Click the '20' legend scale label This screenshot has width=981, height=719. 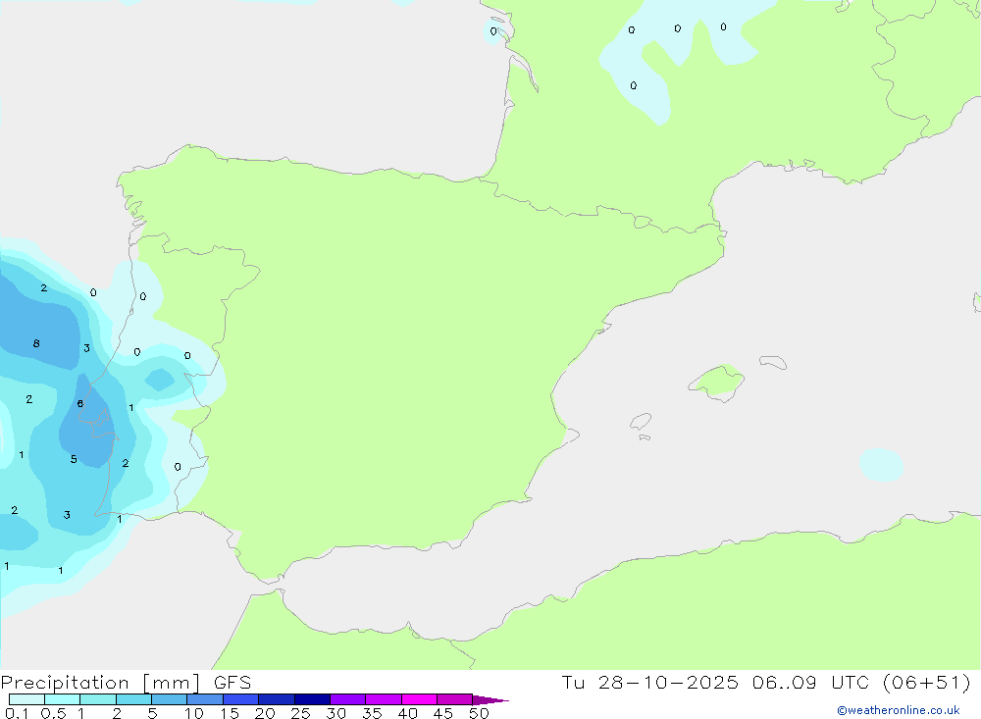(265, 713)
